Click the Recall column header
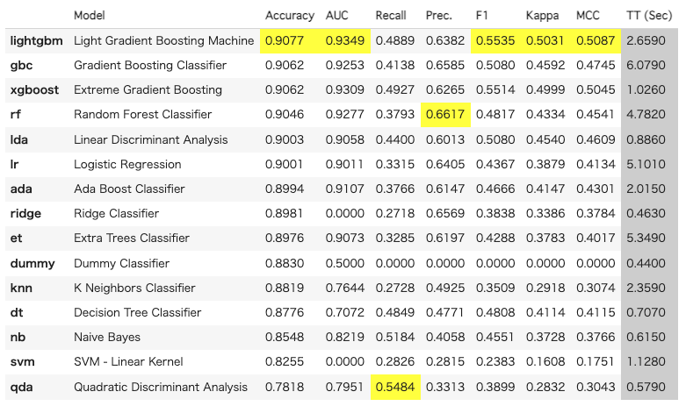 pyautogui.click(x=390, y=16)
